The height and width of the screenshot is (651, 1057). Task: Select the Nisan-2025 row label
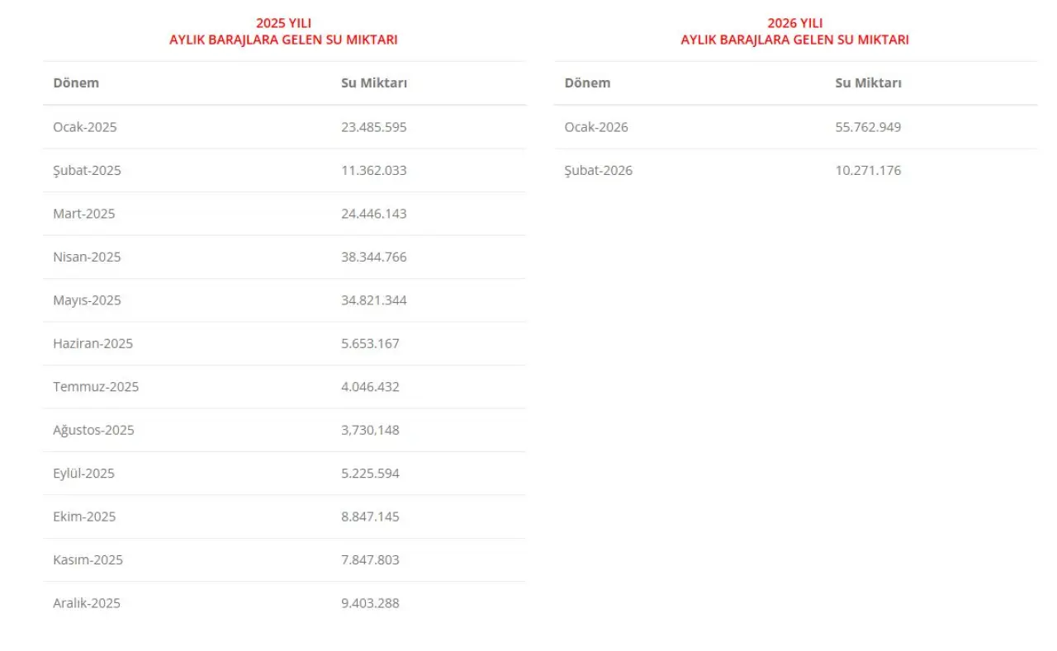click(x=87, y=257)
